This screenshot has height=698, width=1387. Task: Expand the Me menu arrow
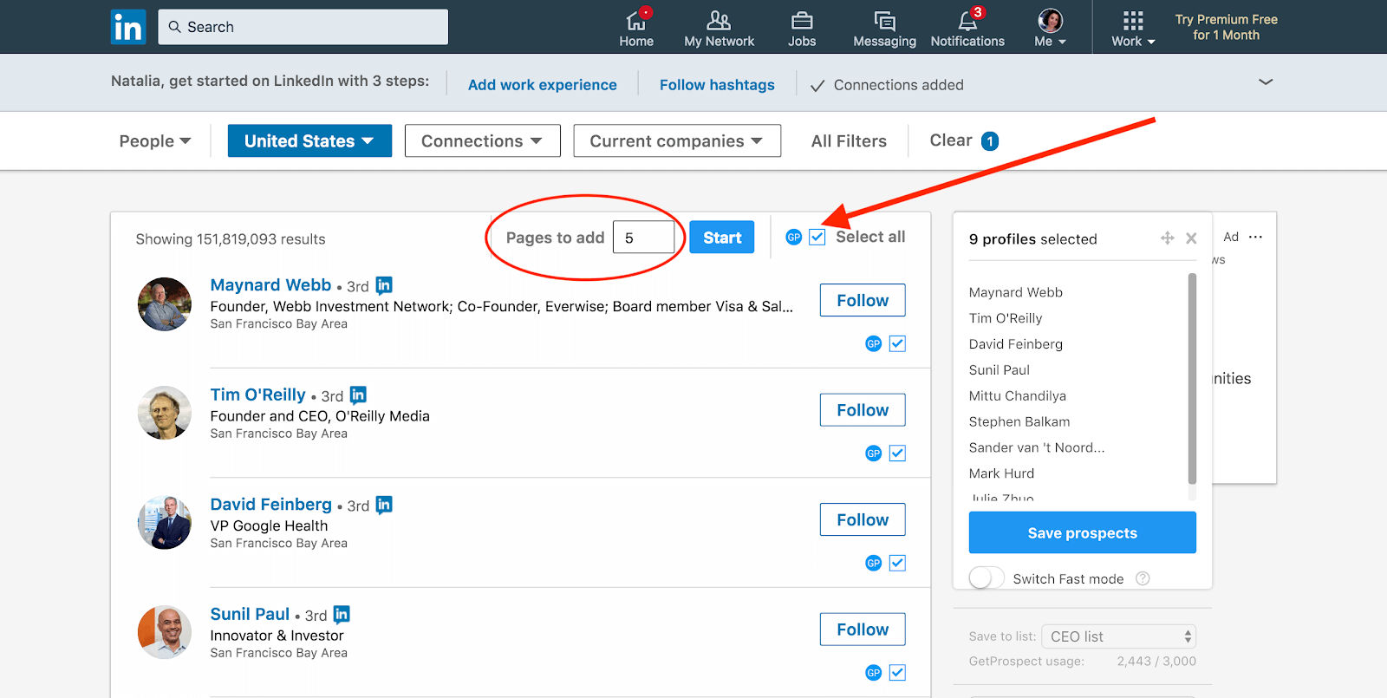tap(1062, 42)
